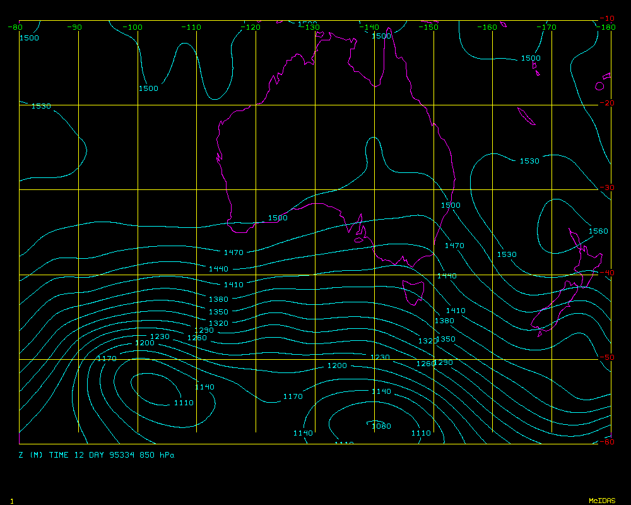Click the -180 longitude label

(607, 27)
